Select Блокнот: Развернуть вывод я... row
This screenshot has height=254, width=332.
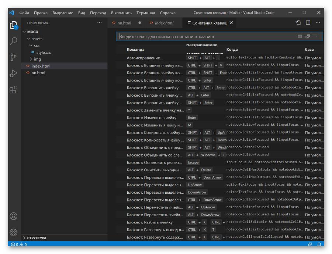[x=220, y=229]
